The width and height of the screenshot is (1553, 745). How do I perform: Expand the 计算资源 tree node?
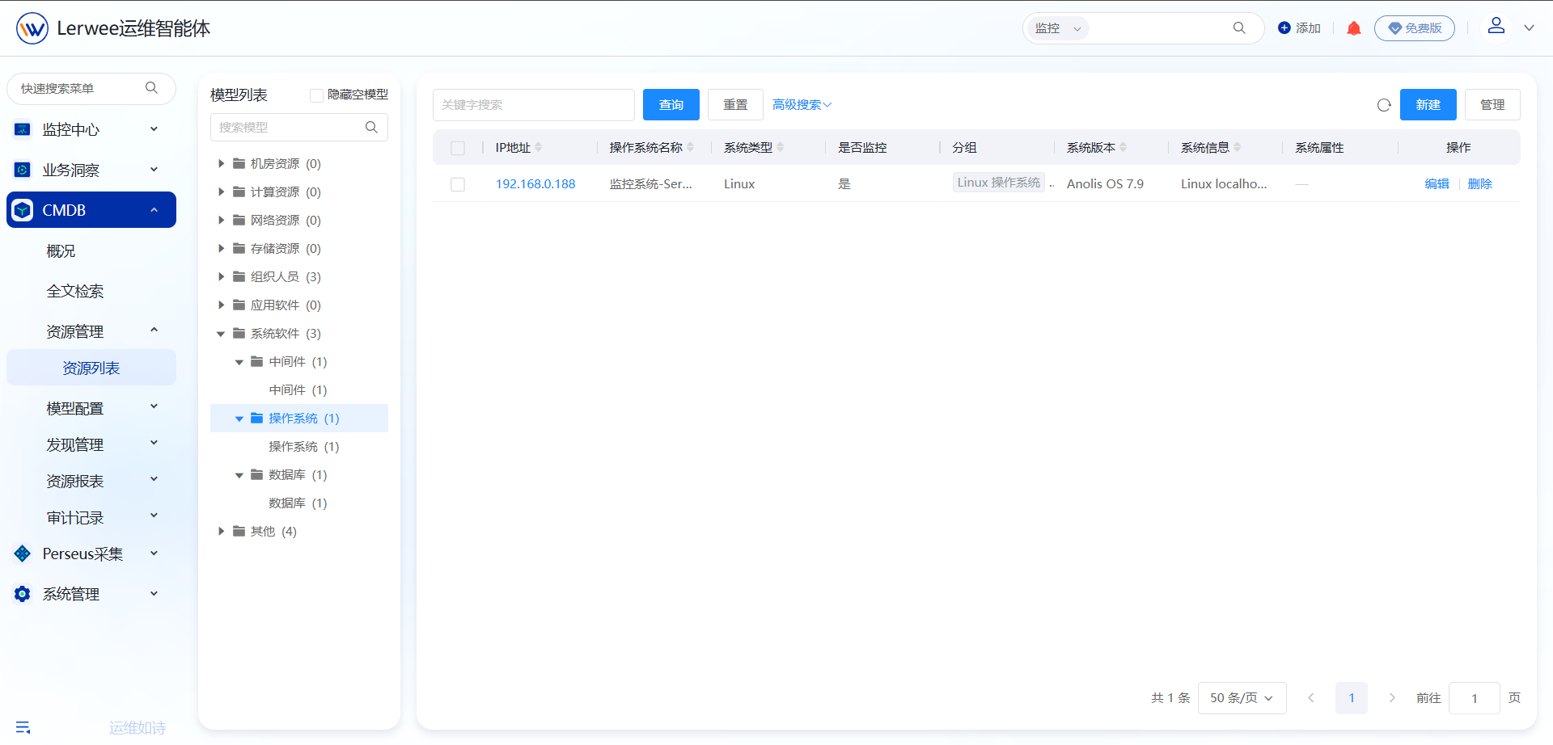221,192
